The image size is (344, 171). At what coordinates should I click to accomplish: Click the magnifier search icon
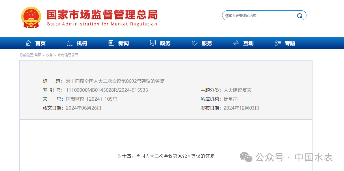(x=300, y=16)
